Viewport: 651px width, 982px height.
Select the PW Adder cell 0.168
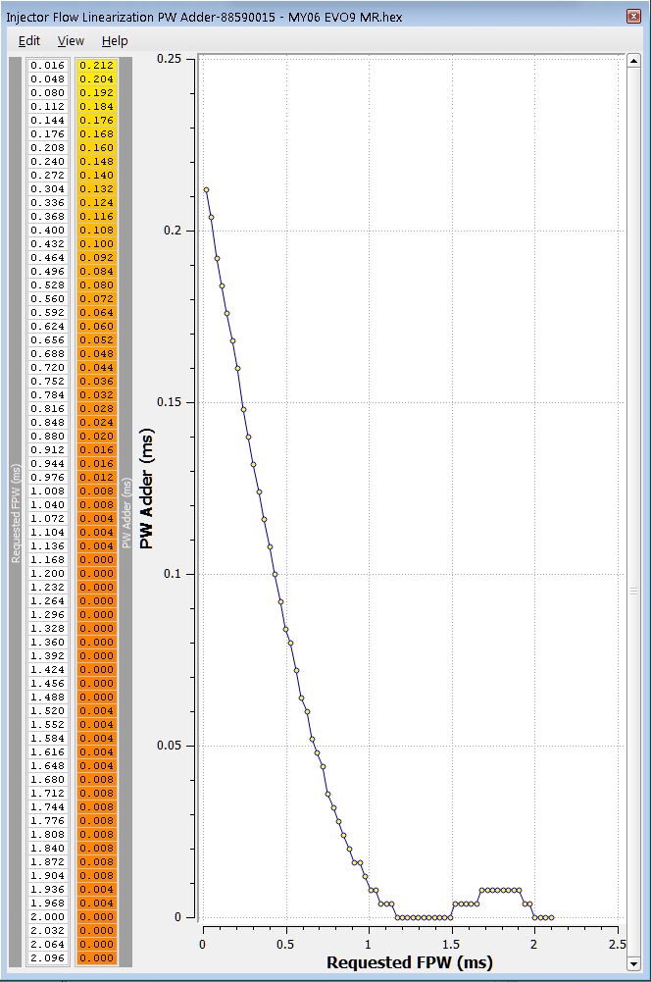(x=96, y=134)
